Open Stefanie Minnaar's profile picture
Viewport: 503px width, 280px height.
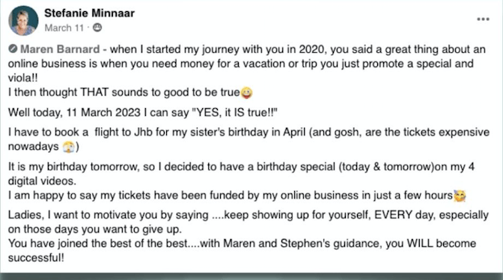[x=23, y=20]
